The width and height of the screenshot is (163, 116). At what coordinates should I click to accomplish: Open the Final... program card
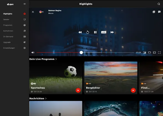click(x=151, y=78)
